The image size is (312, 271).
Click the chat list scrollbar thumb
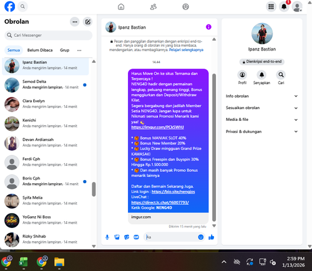point(94,189)
